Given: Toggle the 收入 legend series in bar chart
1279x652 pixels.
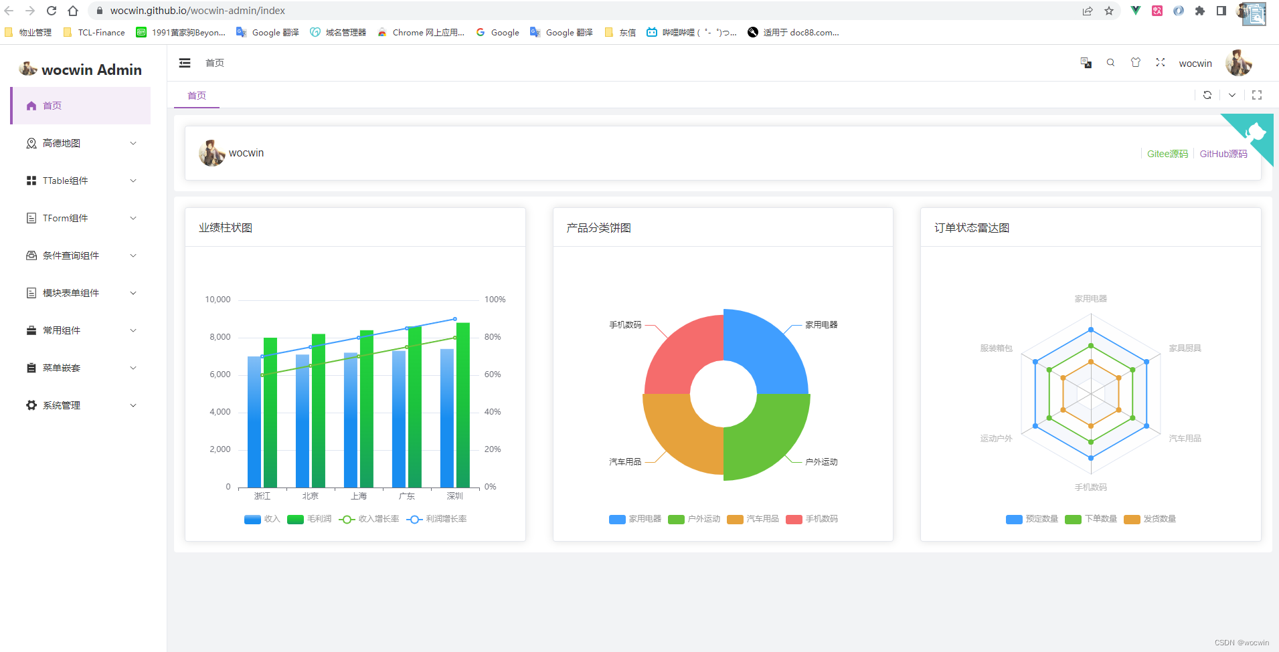Looking at the screenshot, I should coord(262,519).
